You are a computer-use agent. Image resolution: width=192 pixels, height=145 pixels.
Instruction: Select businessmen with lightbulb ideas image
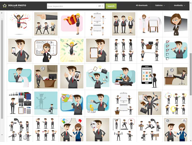point(175,103)
